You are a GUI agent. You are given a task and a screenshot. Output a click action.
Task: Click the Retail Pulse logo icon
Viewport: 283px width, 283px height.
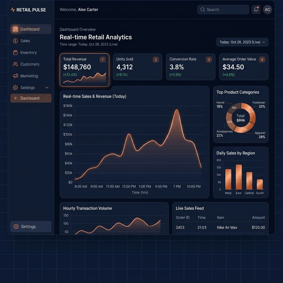[x=13, y=10]
